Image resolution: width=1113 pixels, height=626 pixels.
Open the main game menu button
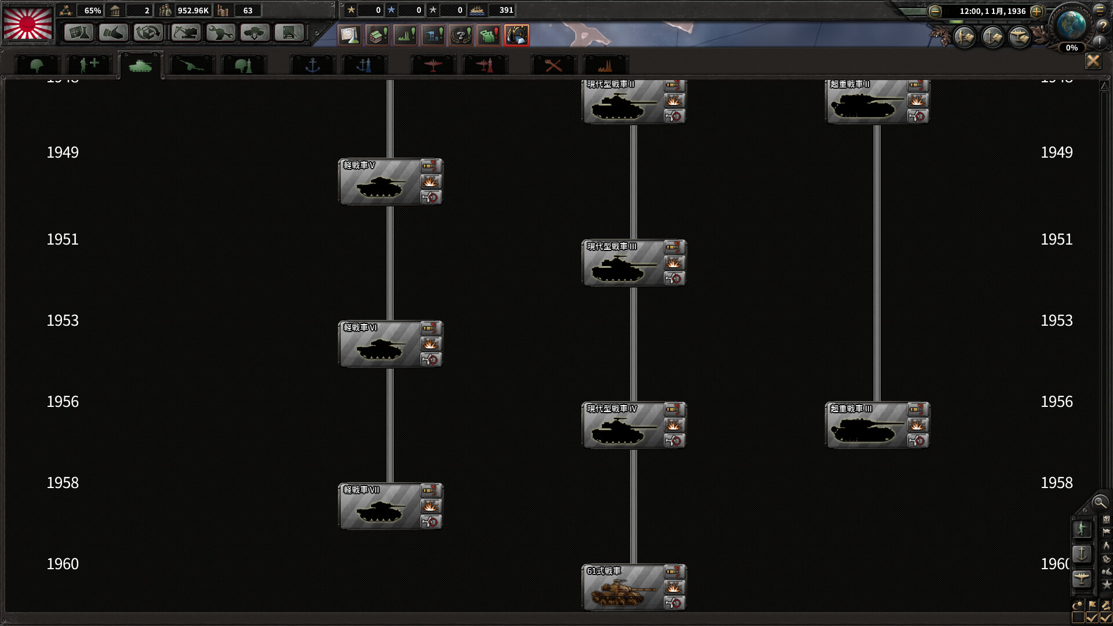click(x=1100, y=9)
